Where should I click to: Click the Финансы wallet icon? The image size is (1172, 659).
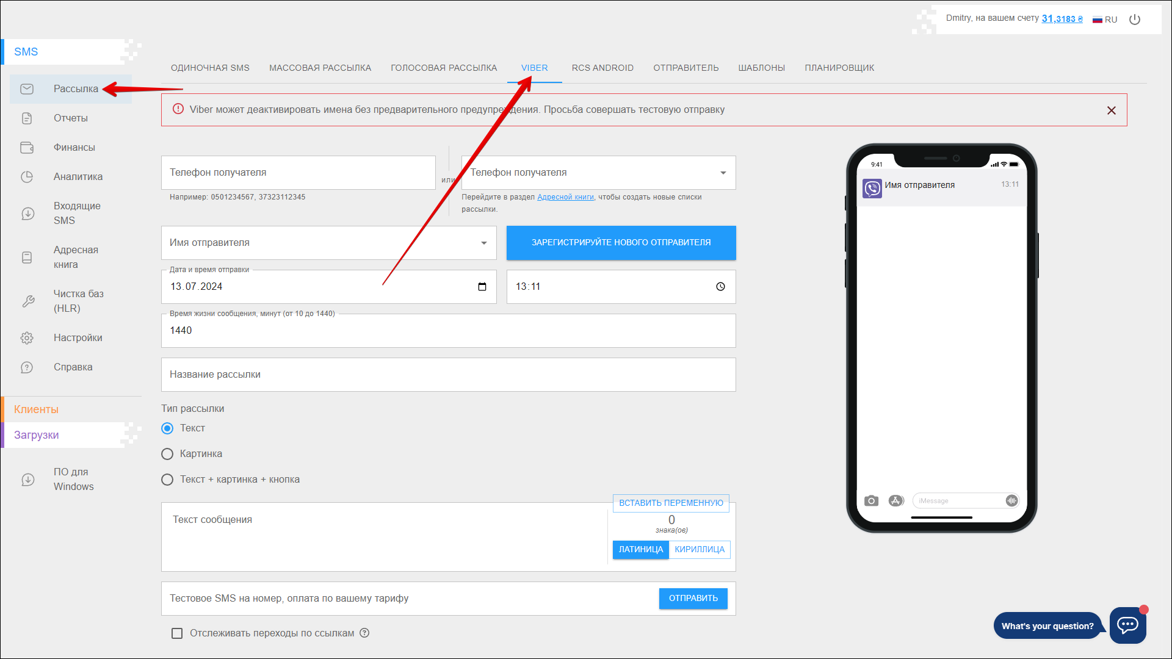pyautogui.click(x=27, y=148)
